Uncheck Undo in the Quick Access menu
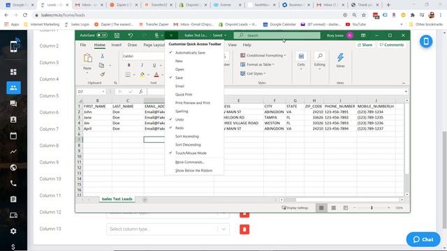This screenshot has width=447, height=251. click(x=179, y=119)
